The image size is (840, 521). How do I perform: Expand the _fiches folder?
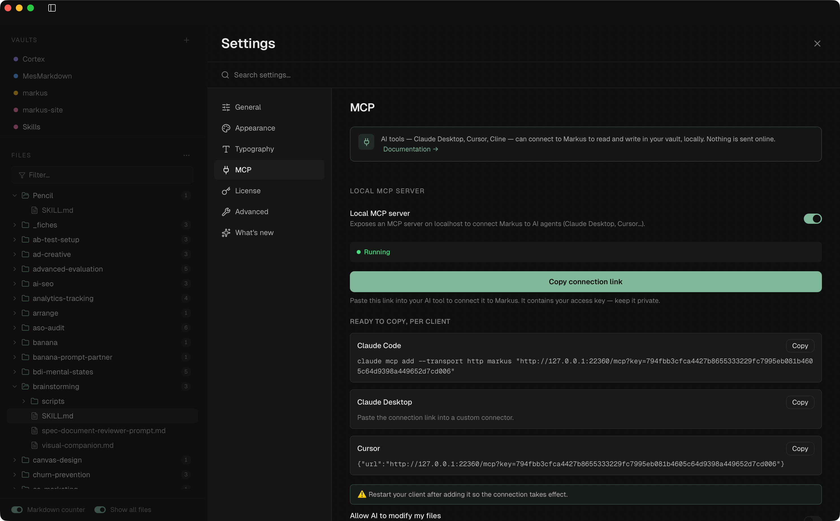pyautogui.click(x=14, y=225)
